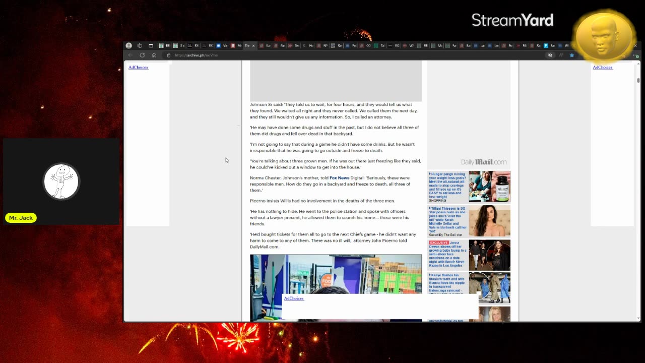Open the Workspaces cube icon

tap(140, 45)
